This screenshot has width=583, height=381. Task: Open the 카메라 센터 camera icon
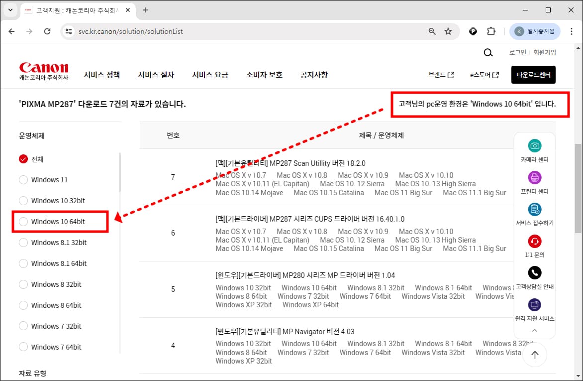[535, 145]
